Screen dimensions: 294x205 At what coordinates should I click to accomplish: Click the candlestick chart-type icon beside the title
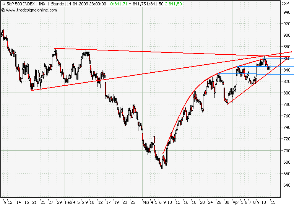pyautogui.click(x=4, y=4)
